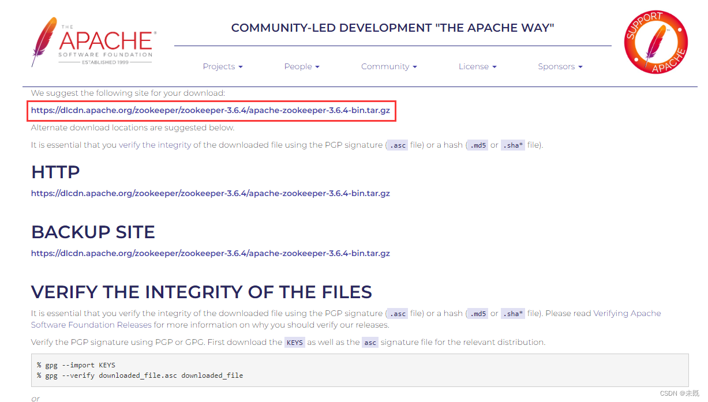Viewport: 708px width, 402px height.
Task: Click the zookeeper tar.gz link under BACKUP SITE
Action: [211, 253]
